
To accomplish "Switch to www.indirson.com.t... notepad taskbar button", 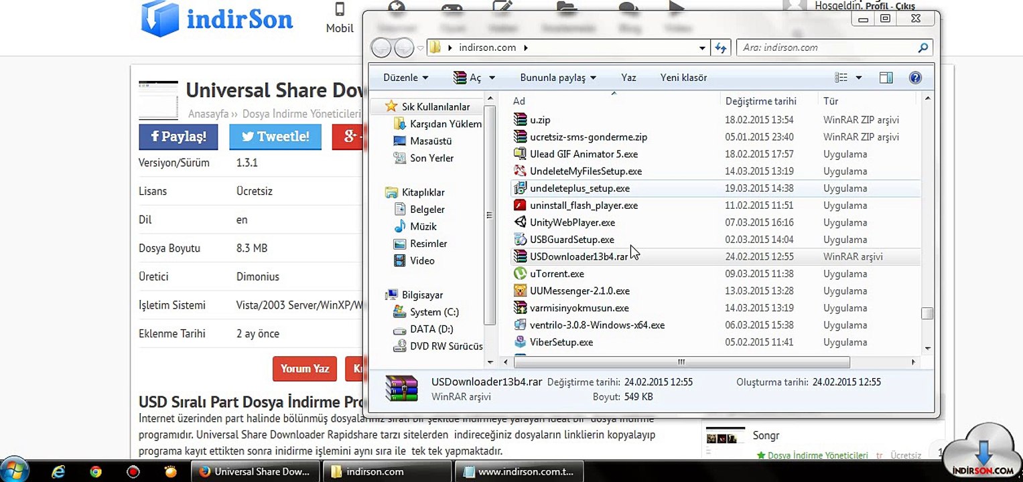I will coord(519,471).
